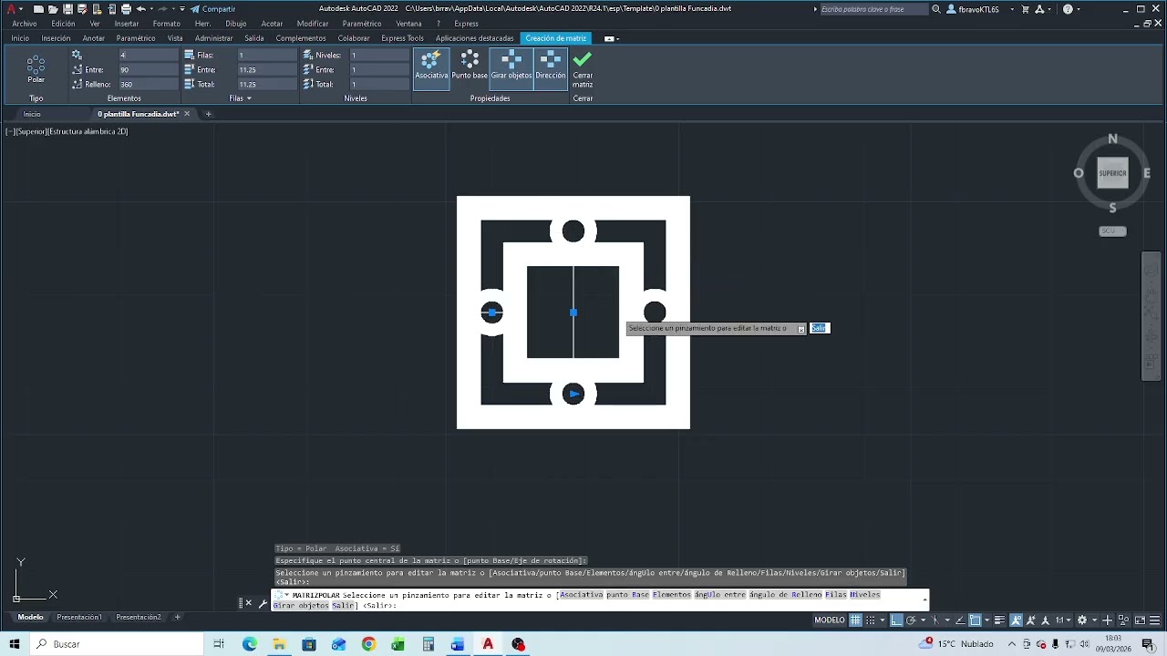Expand the command line history arrow
Viewport: 1167px width, 656px height.
pos(925,599)
